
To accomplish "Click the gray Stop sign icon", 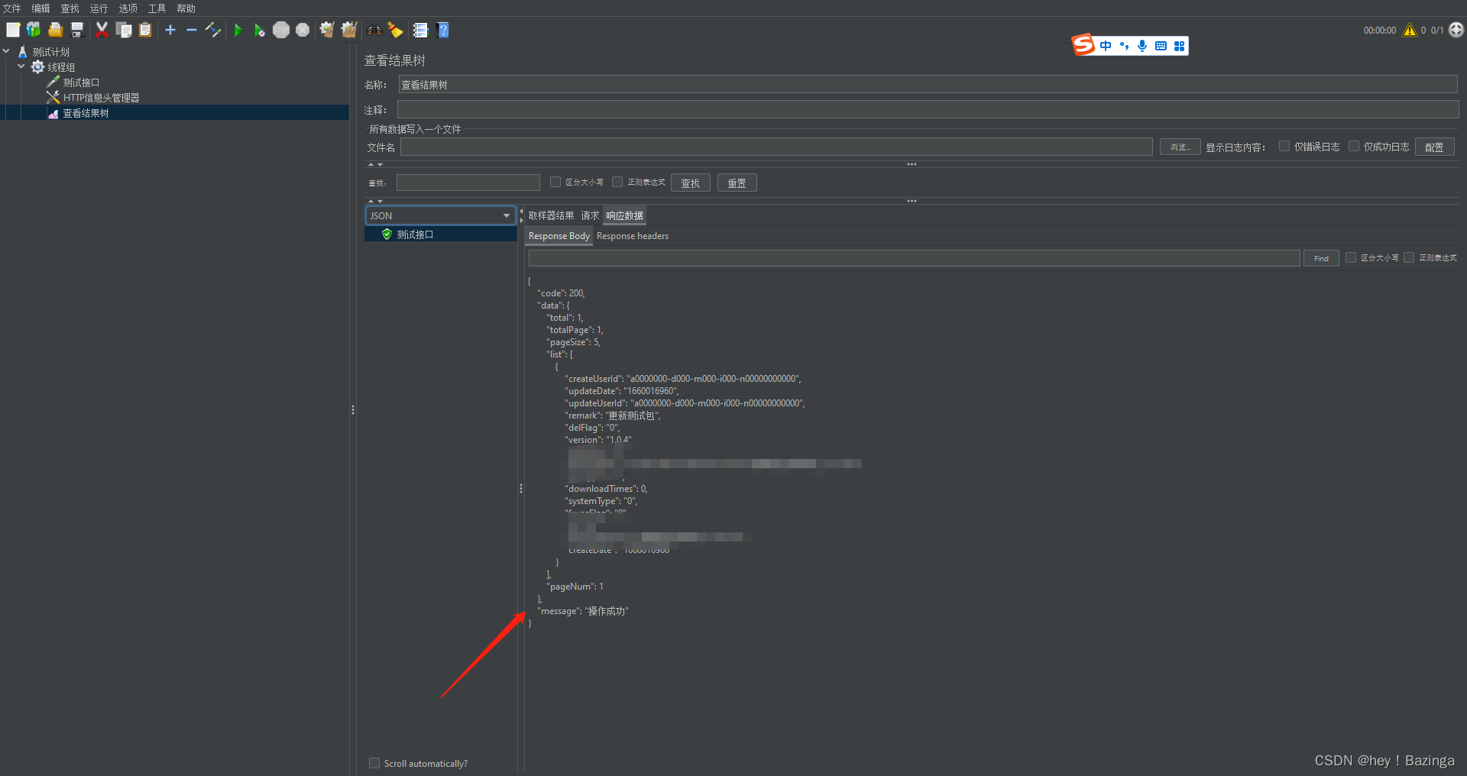I will 281,30.
